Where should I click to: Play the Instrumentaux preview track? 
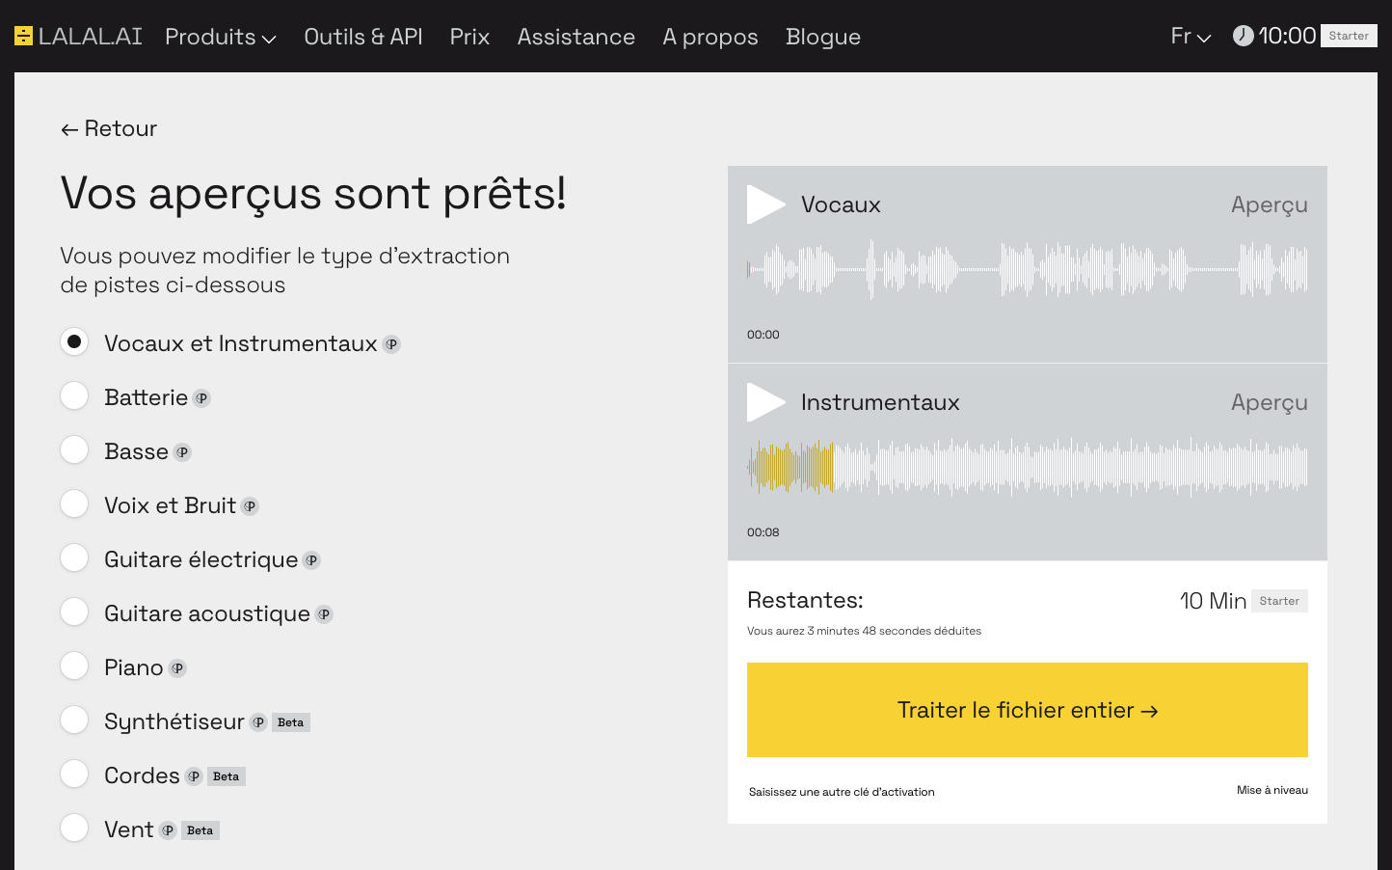point(766,402)
